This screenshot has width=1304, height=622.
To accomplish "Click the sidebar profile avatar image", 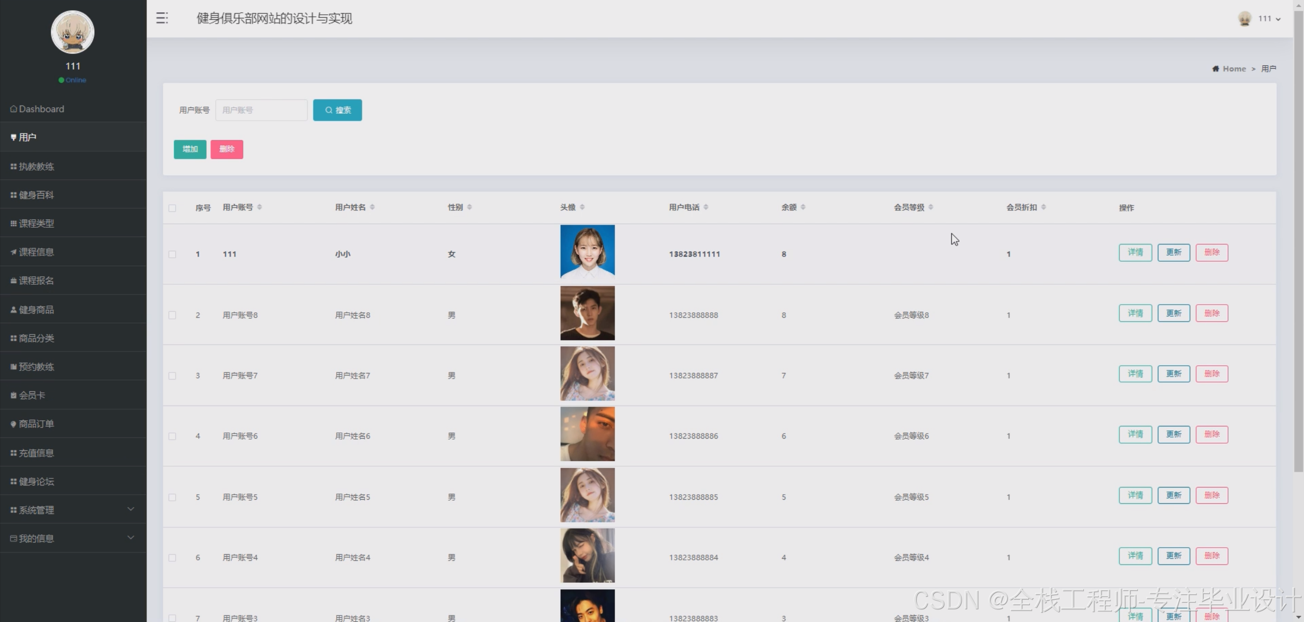I will pyautogui.click(x=72, y=32).
